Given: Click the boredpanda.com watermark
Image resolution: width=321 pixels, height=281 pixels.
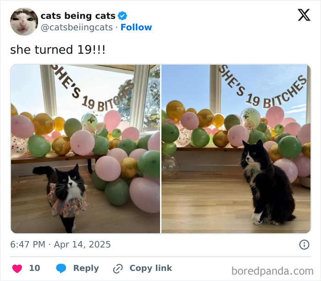Looking at the screenshot, I should pyautogui.click(x=272, y=271).
